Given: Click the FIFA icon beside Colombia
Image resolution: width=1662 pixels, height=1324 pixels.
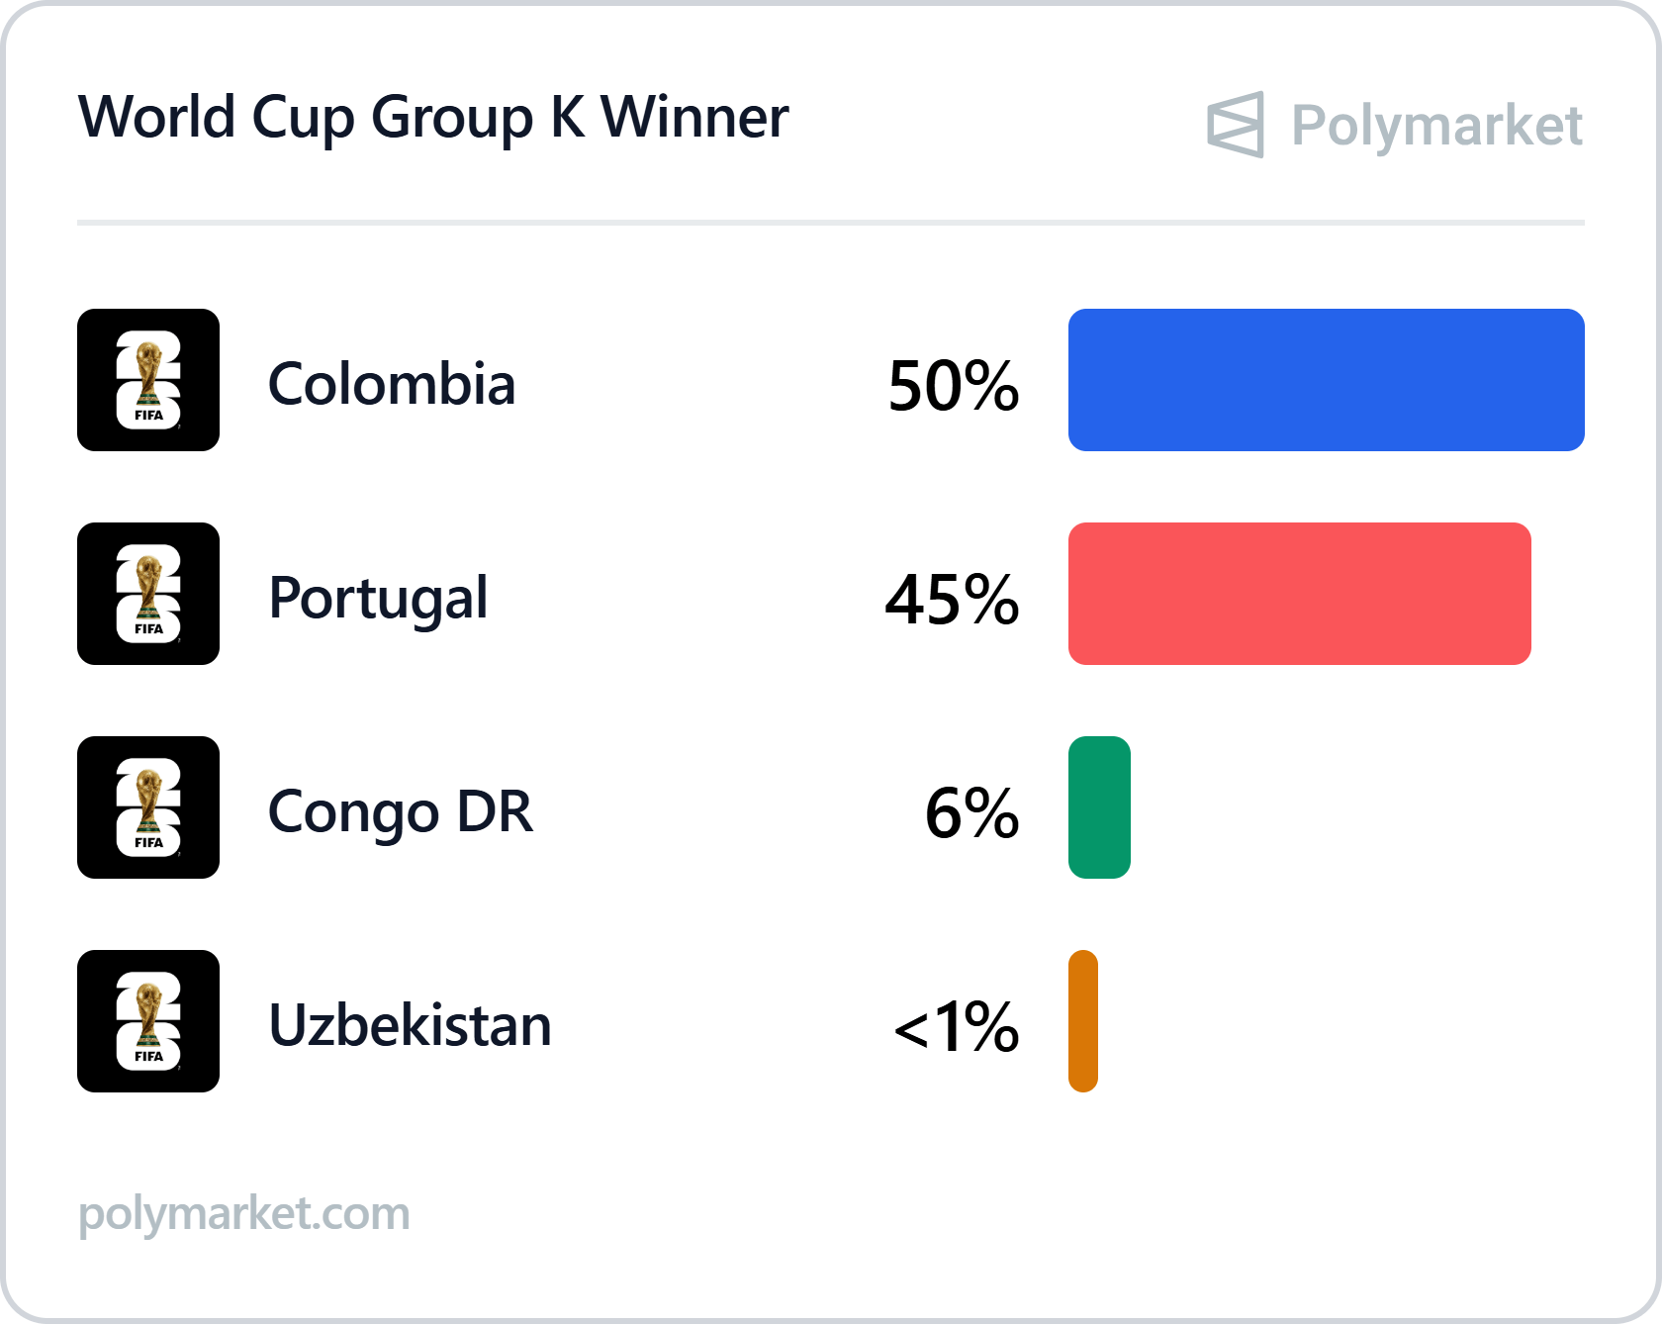Looking at the screenshot, I should click(x=148, y=380).
